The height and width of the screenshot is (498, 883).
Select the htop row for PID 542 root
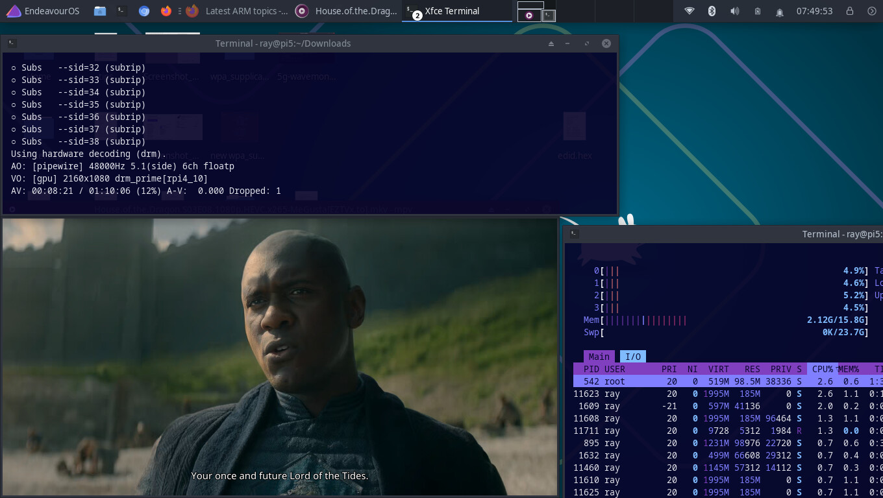(x=728, y=381)
